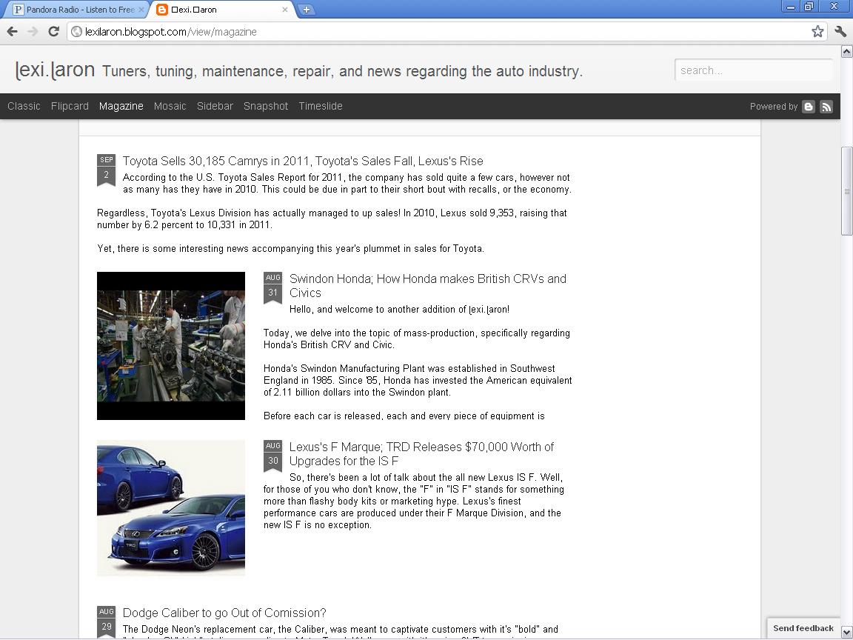The image size is (853, 640).
Task: Click the scrollbar down arrow
Action: click(x=846, y=633)
